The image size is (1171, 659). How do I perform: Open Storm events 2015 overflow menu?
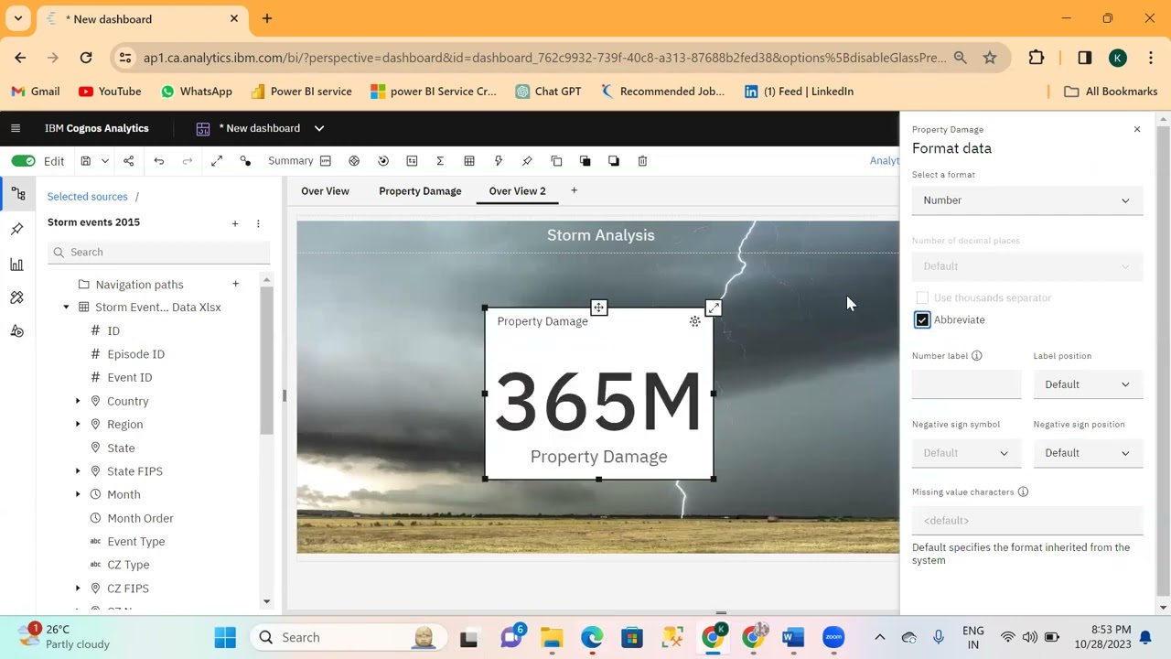coord(258,223)
